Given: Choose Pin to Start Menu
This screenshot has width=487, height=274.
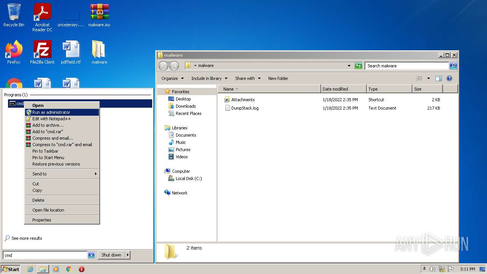Looking at the screenshot, I should click(x=62, y=158).
